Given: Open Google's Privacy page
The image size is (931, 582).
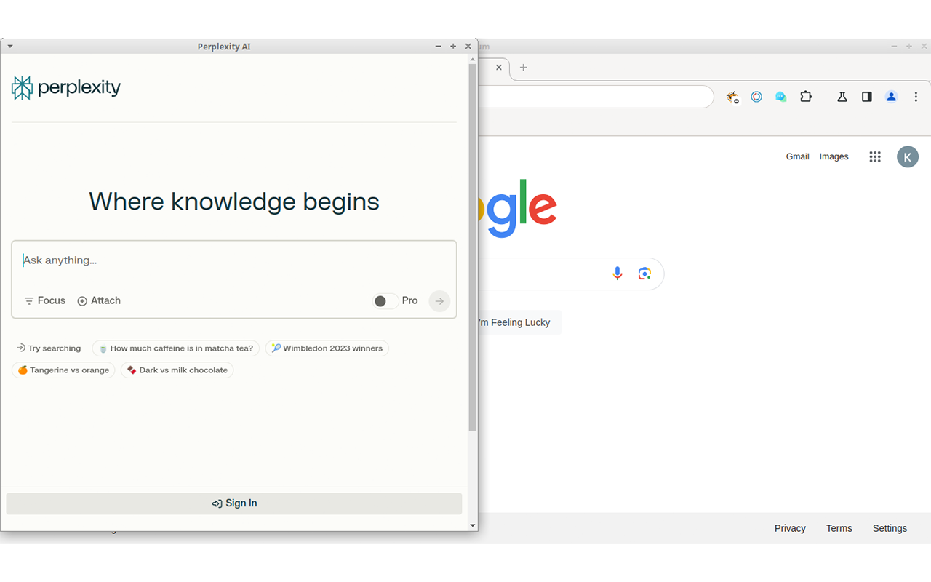Looking at the screenshot, I should 790,528.
